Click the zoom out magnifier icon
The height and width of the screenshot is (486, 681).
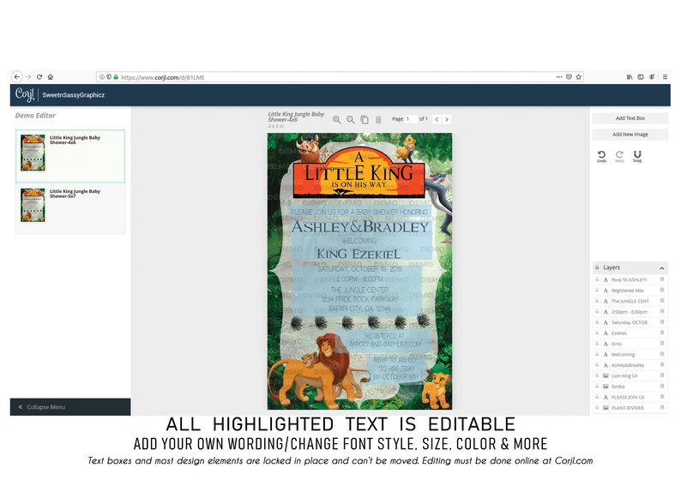[351, 119]
